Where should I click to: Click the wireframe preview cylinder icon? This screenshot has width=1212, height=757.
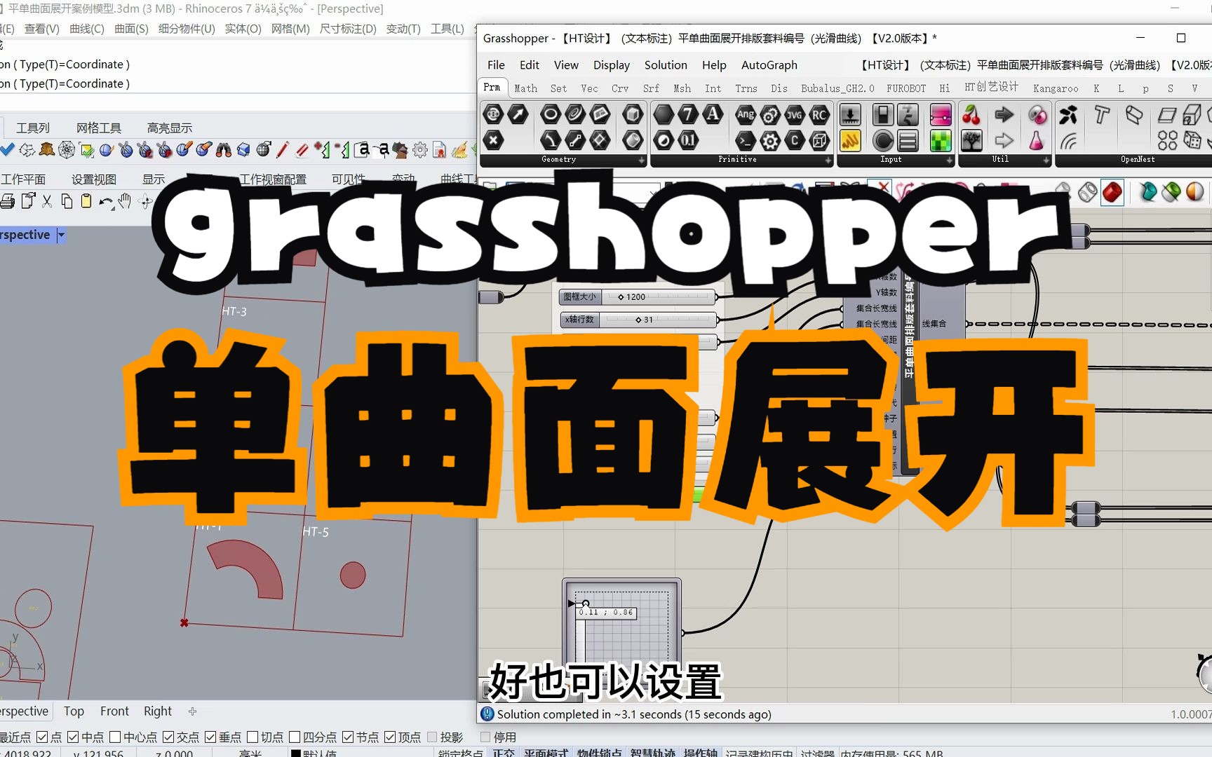click(x=1087, y=192)
